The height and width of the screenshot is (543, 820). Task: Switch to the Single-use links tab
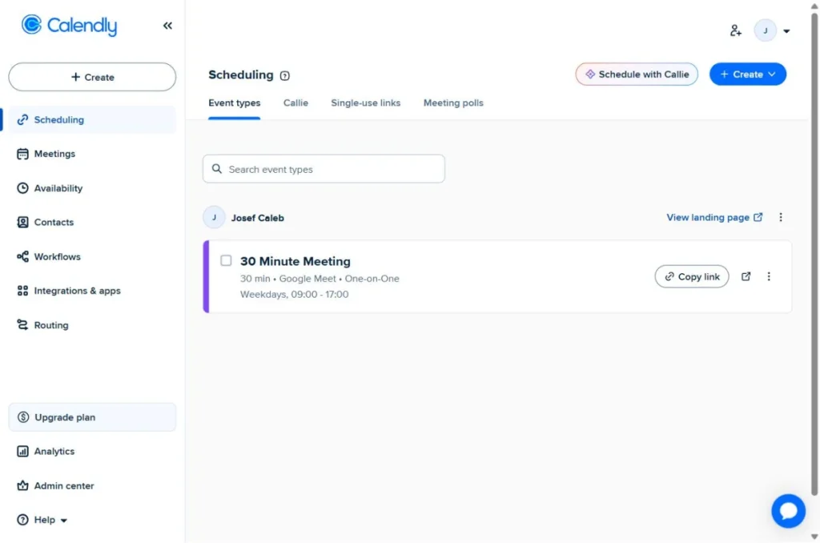point(365,103)
